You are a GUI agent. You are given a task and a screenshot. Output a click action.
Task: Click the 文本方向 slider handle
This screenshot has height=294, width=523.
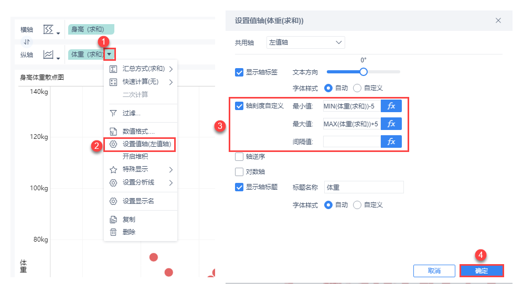[x=363, y=72]
